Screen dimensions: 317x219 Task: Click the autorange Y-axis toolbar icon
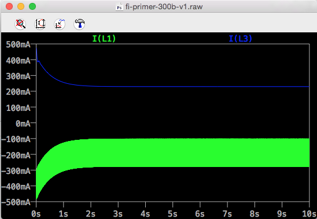(x=40, y=24)
